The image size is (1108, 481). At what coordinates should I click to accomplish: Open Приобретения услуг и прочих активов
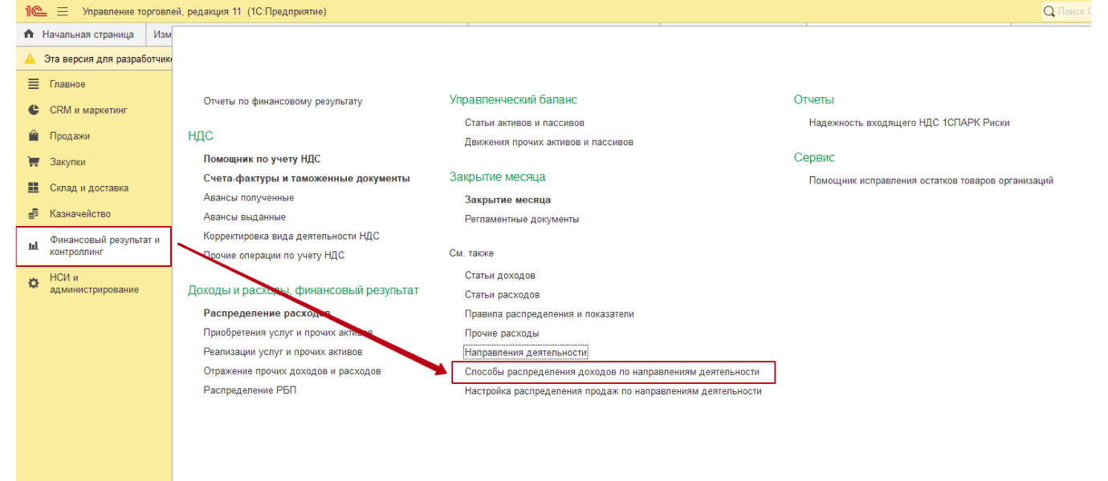(x=288, y=333)
